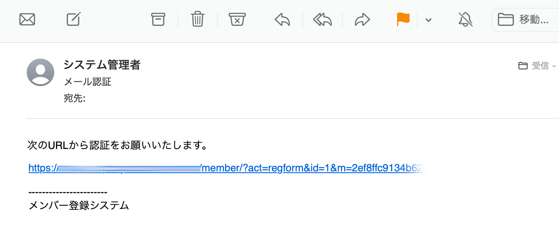Mute notifications with bell icon
Image resolution: width=559 pixels, height=236 pixels.
tap(465, 19)
